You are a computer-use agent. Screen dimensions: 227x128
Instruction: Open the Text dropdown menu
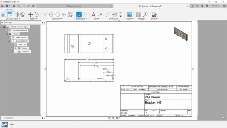tap(96, 19)
